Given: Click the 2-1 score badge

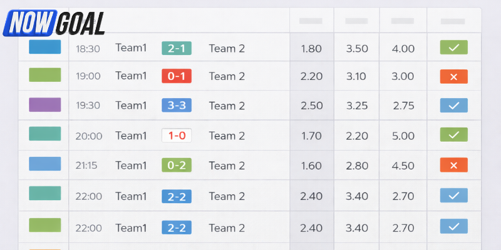Looking at the screenshot, I should tap(176, 48).
